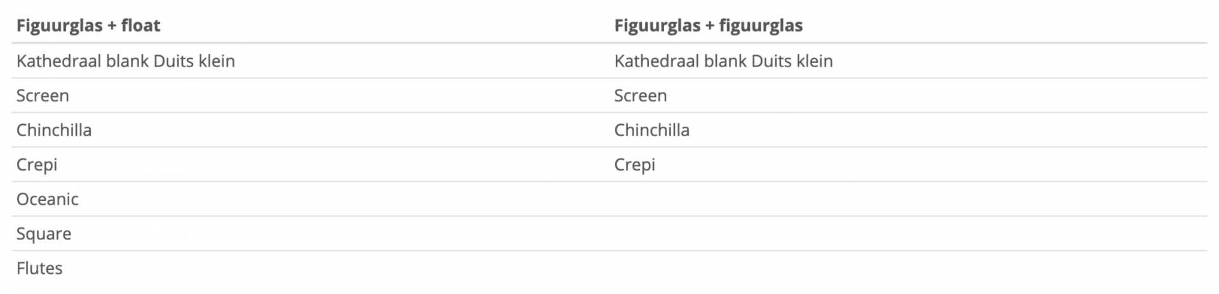Click 'Crepi' in the float column
This screenshot has width=1219, height=294.
pyautogui.click(x=37, y=165)
